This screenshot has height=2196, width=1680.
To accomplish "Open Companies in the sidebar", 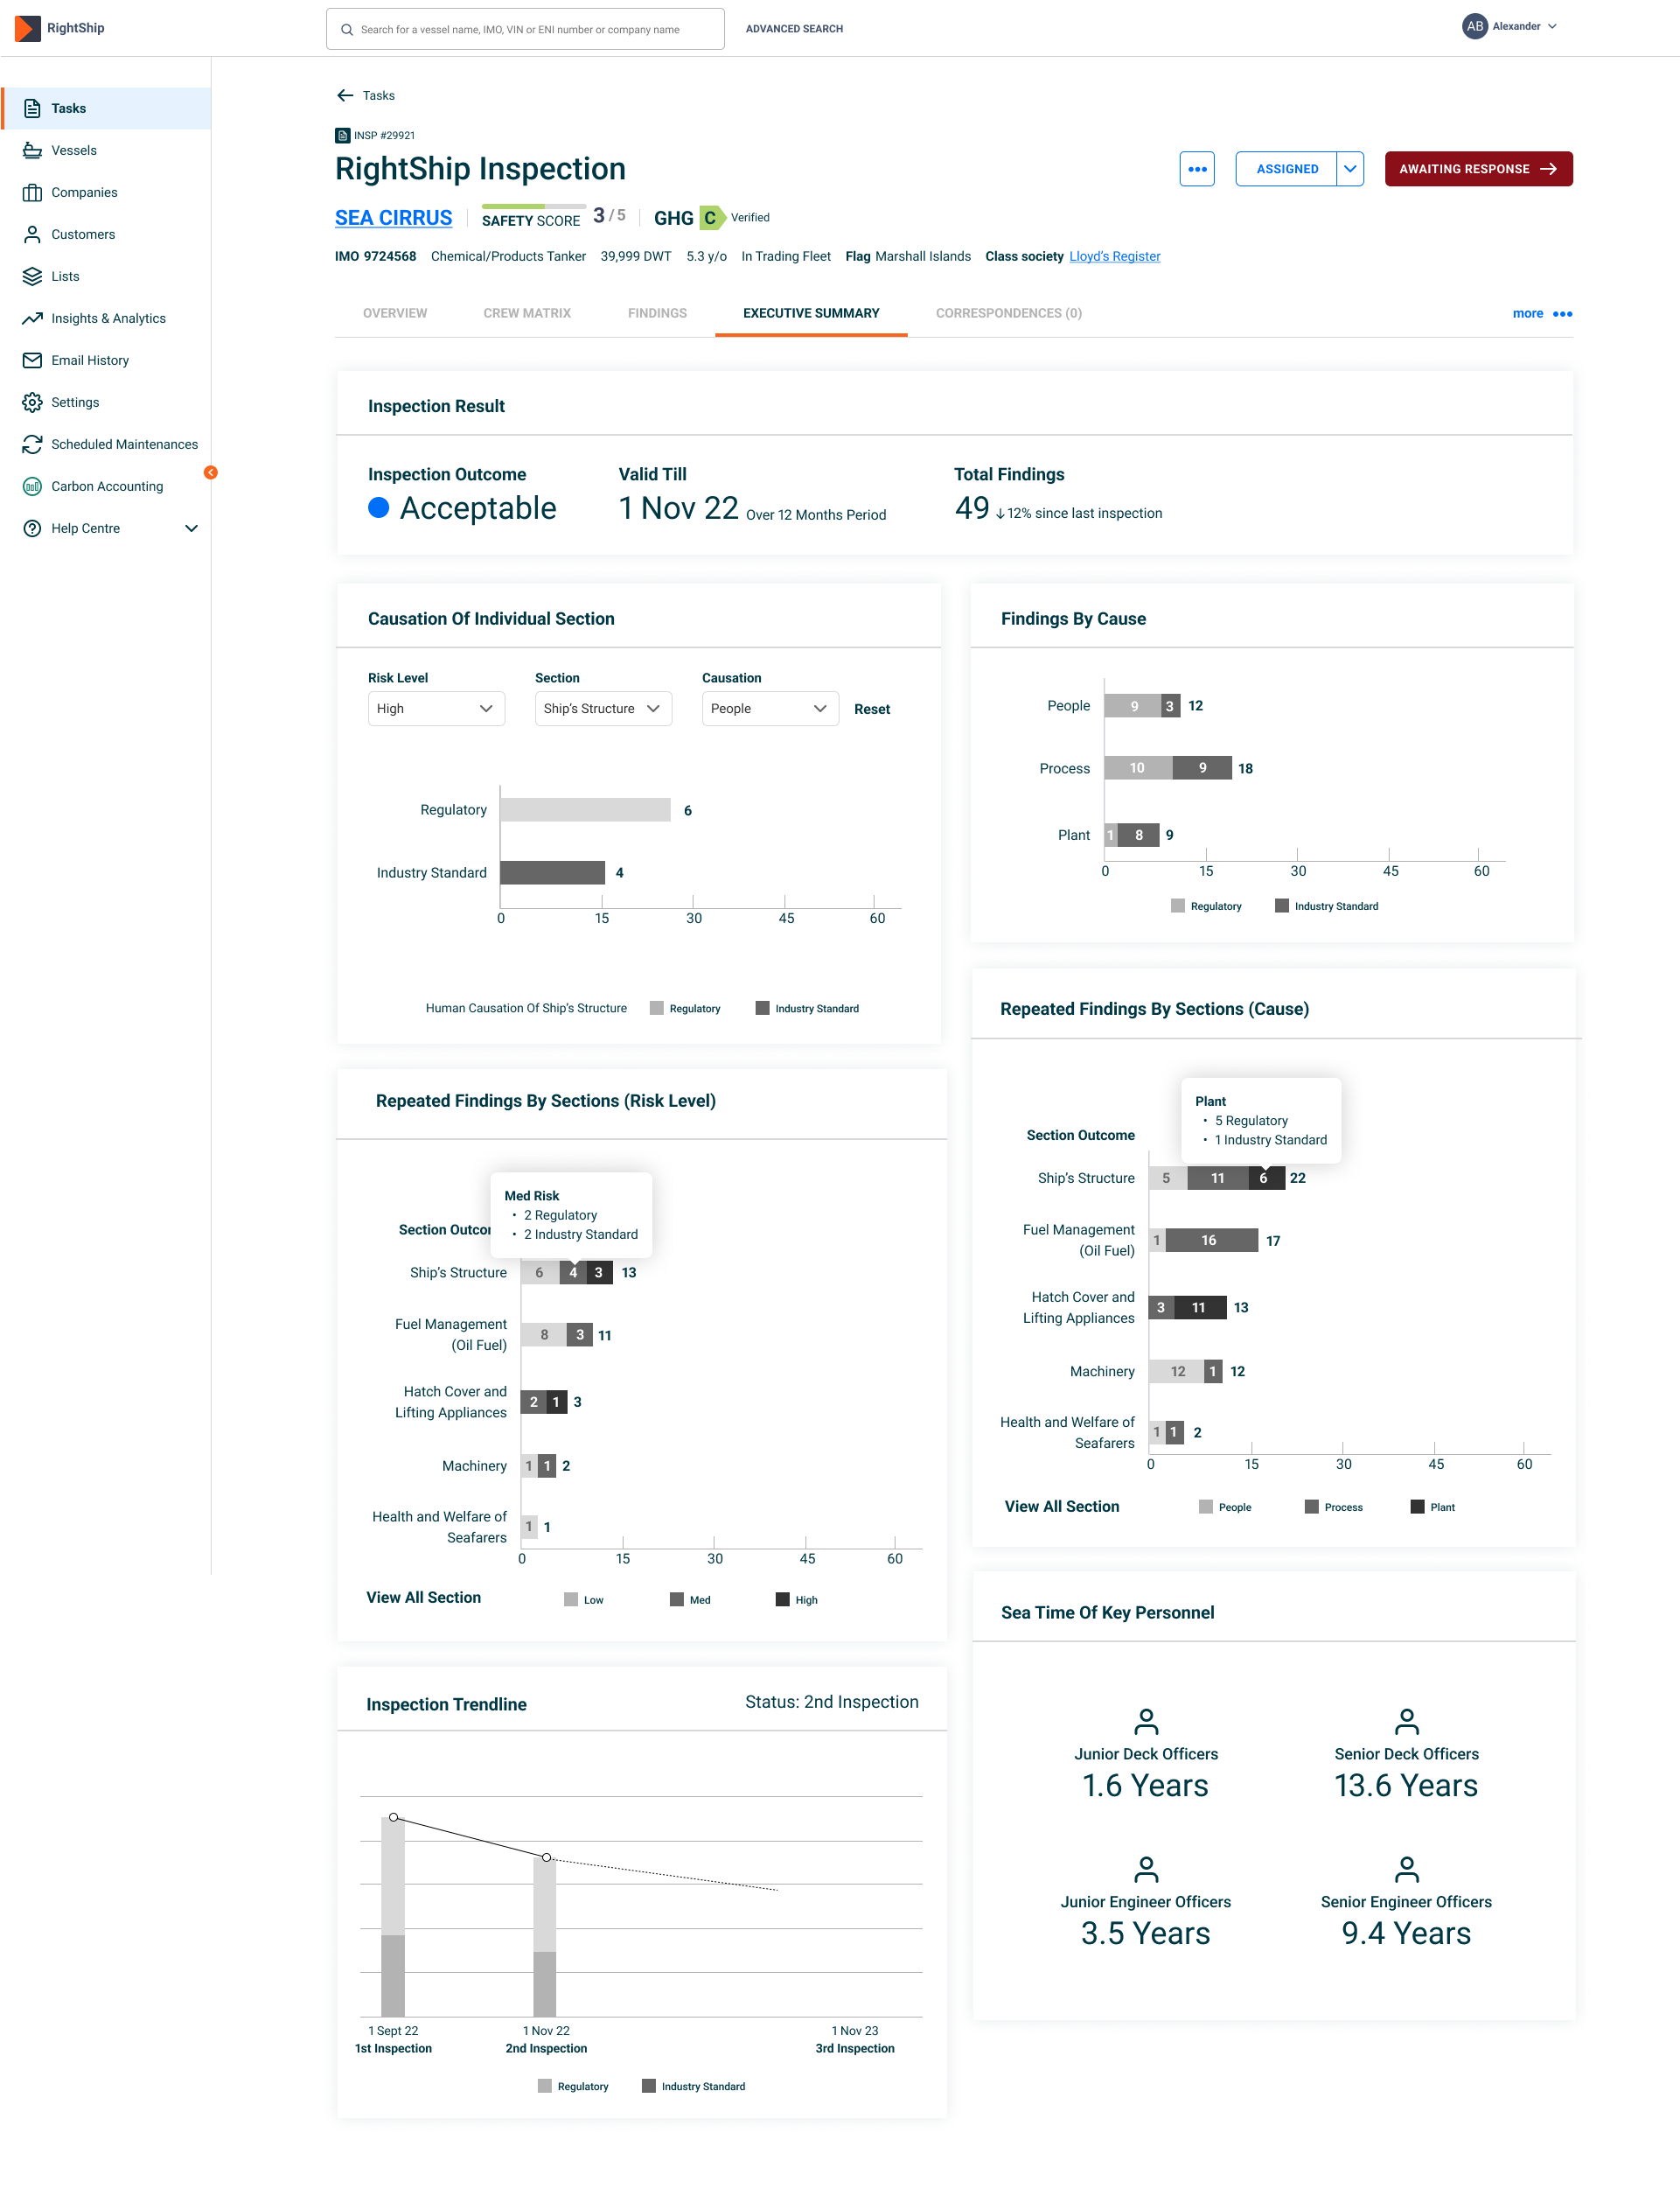I will [106, 192].
